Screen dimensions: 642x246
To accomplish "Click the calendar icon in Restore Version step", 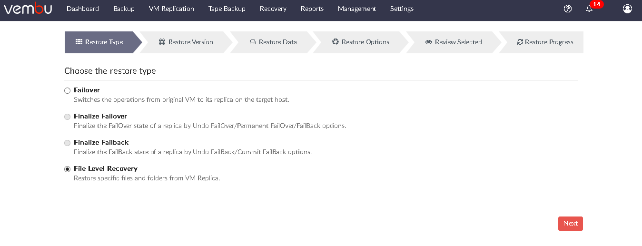I will (x=162, y=42).
